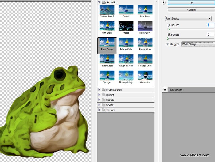
Task: Apply the Plastic Wrap filter
Action: tap(145, 43)
